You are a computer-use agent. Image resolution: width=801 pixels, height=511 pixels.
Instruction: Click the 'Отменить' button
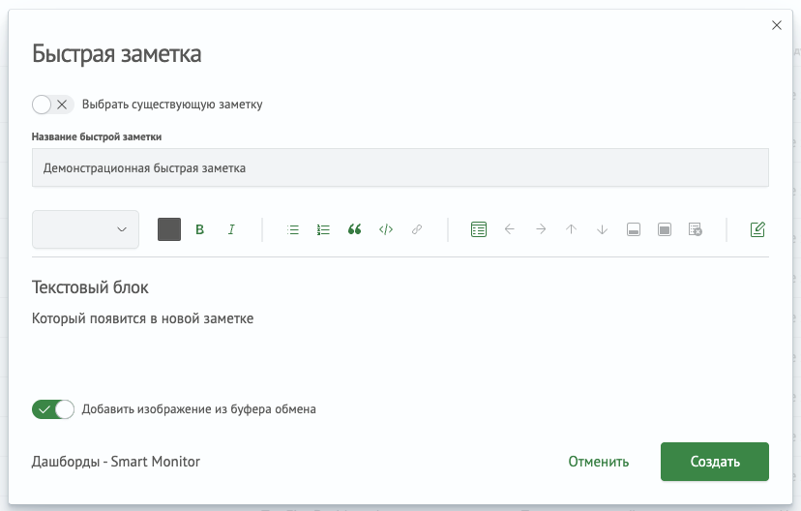[598, 462]
